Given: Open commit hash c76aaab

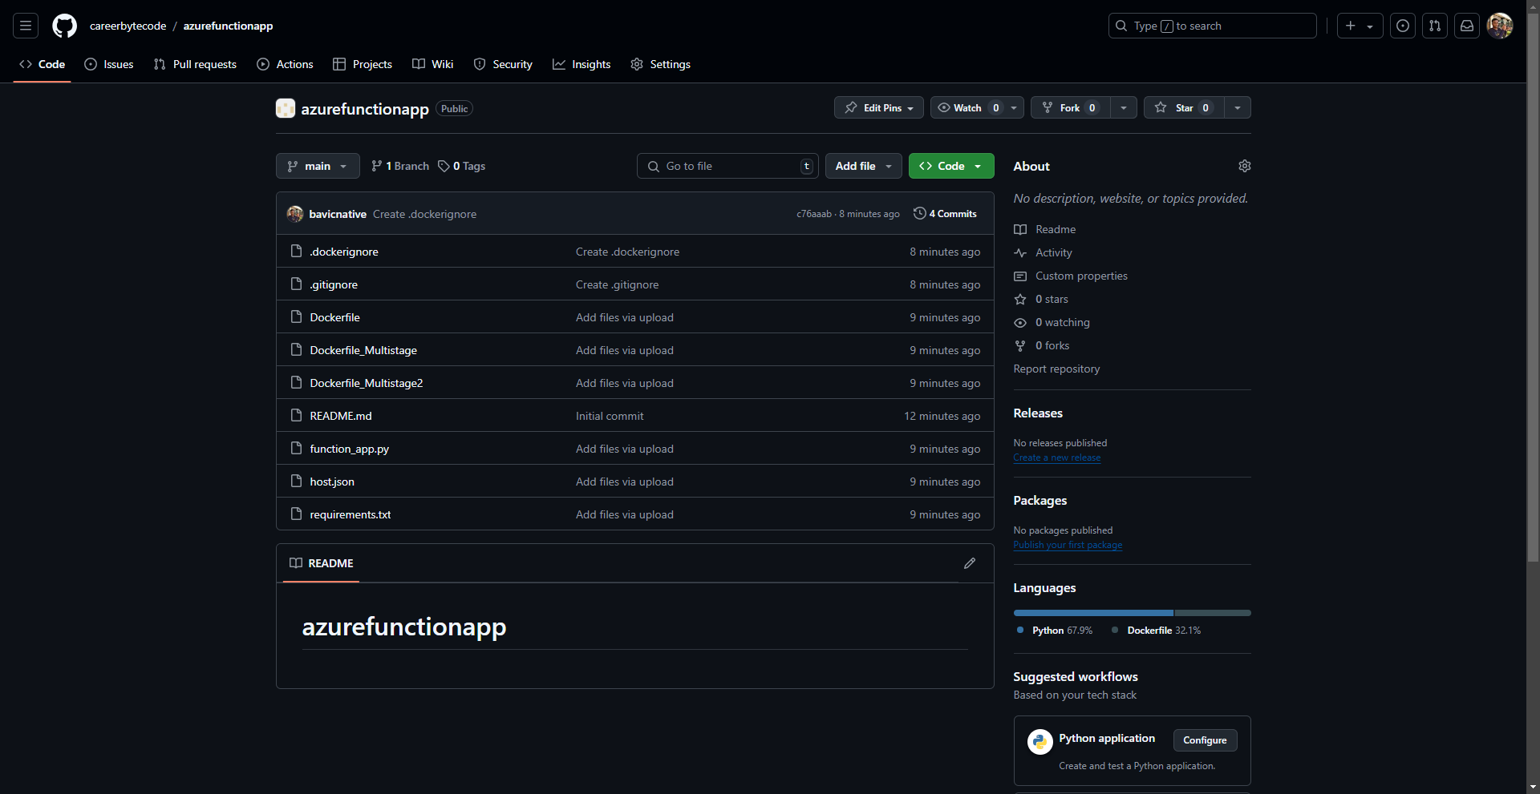Looking at the screenshot, I should [x=814, y=214].
